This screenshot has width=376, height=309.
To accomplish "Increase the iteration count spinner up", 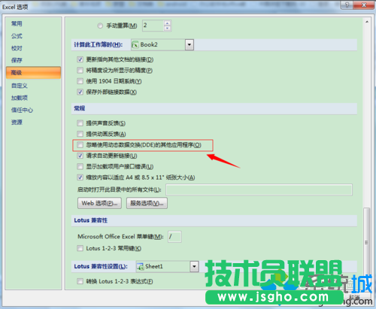I will (167, 23).
